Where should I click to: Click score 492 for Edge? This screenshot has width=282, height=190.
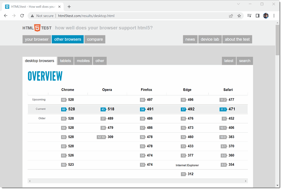click(191, 109)
